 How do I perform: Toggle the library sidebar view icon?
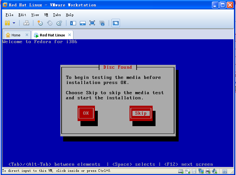click(73, 23)
